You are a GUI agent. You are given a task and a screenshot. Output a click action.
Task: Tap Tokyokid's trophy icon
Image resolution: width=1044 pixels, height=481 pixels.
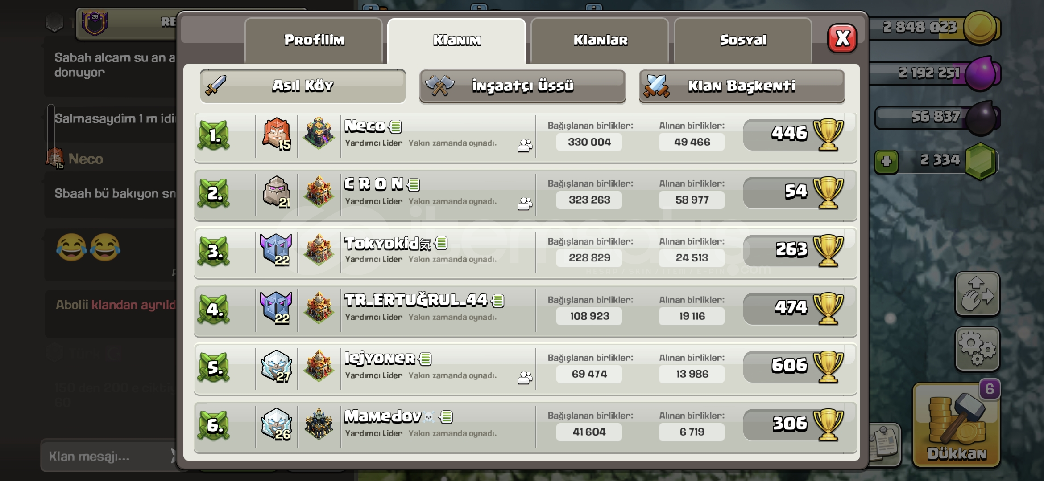click(828, 251)
